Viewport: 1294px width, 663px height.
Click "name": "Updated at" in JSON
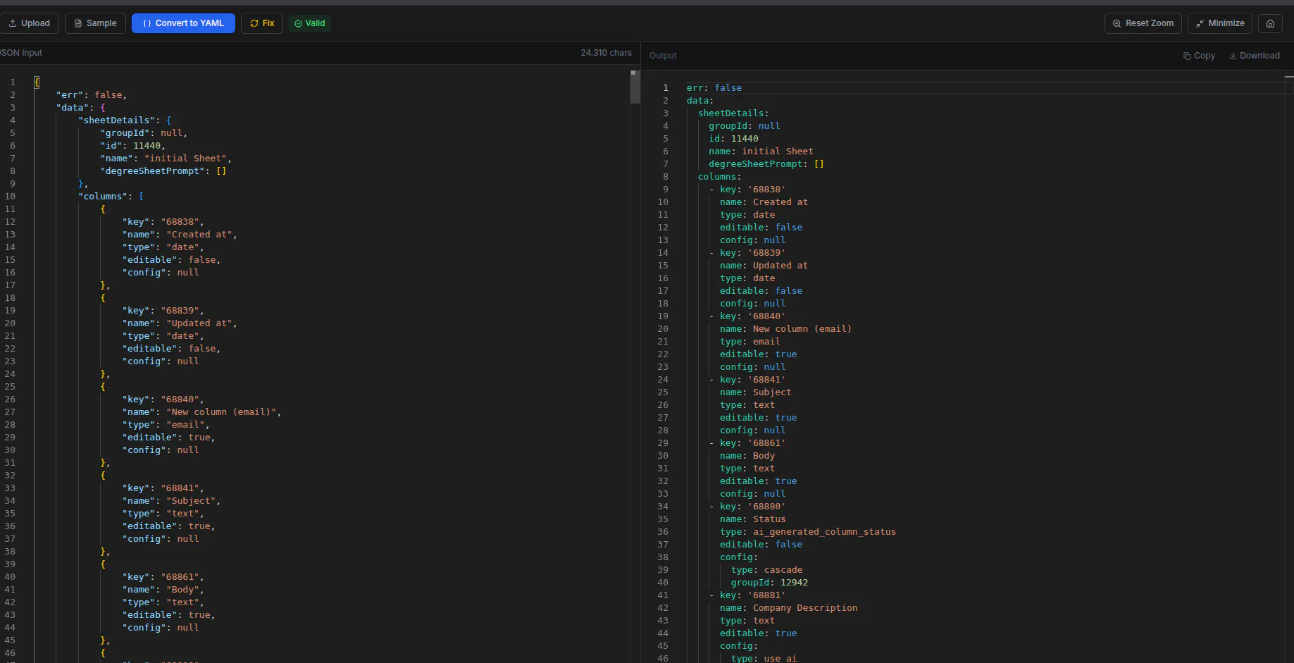(x=180, y=323)
